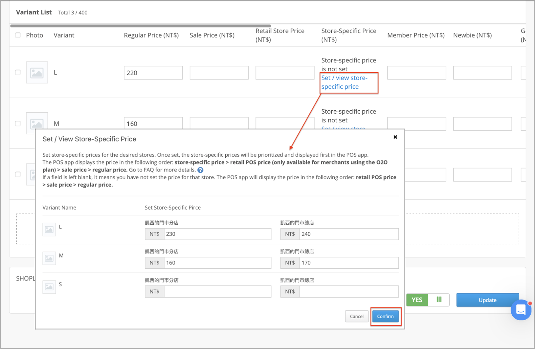Click the Newbie (NT$) column header
This screenshot has height=349, width=535.
click(472, 35)
